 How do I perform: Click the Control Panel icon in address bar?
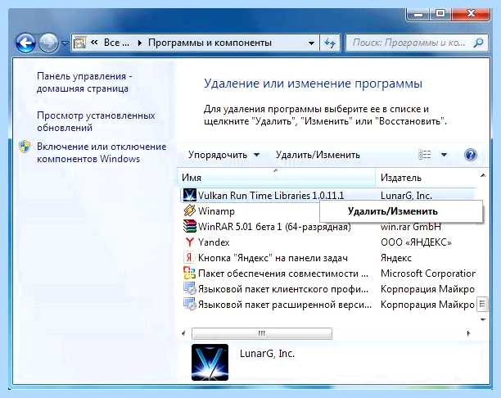click(x=79, y=43)
